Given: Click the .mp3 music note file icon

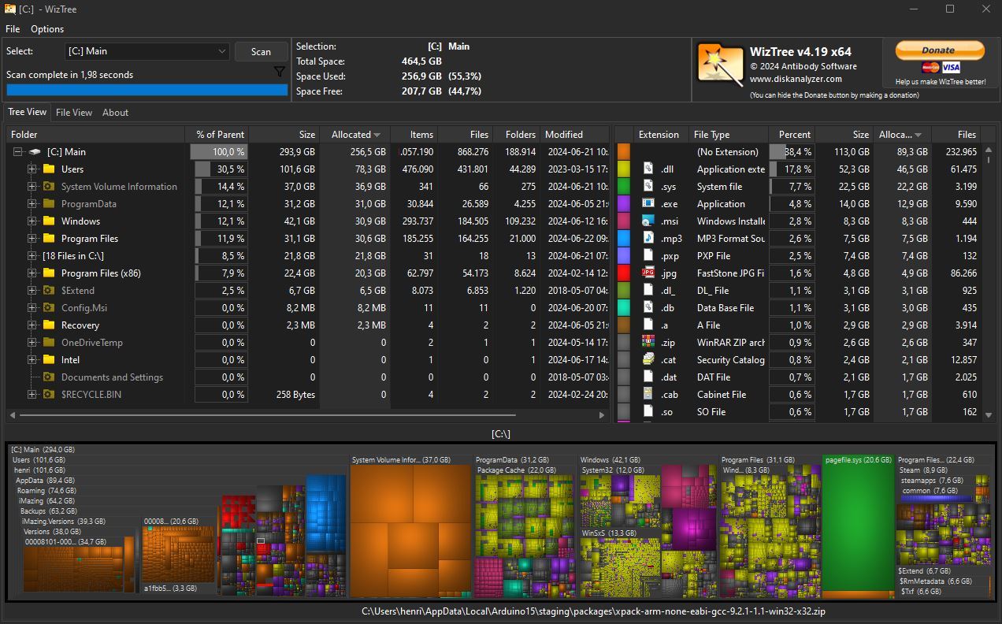Looking at the screenshot, I should [648, 238].
